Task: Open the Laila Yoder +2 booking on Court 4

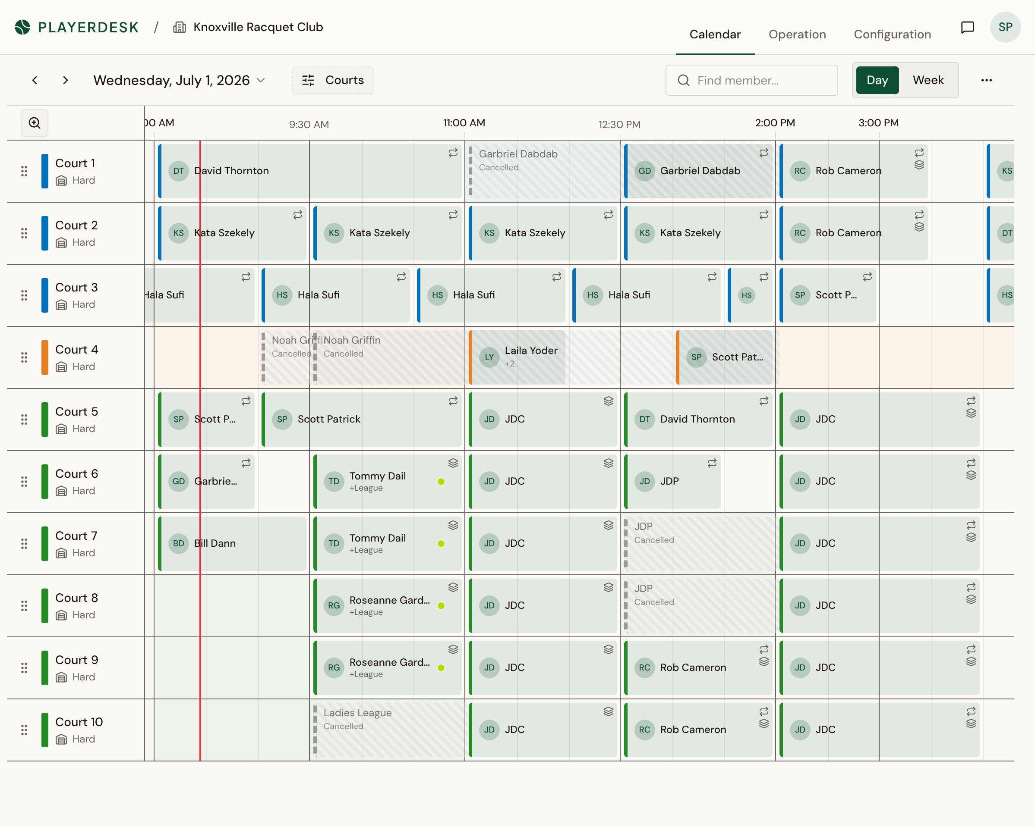Action: pos(517,357)
